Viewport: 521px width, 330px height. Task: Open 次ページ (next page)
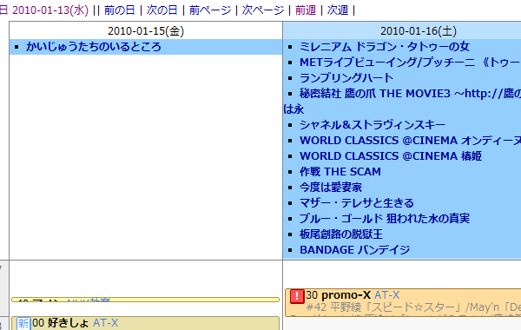(x=263, y=10)
